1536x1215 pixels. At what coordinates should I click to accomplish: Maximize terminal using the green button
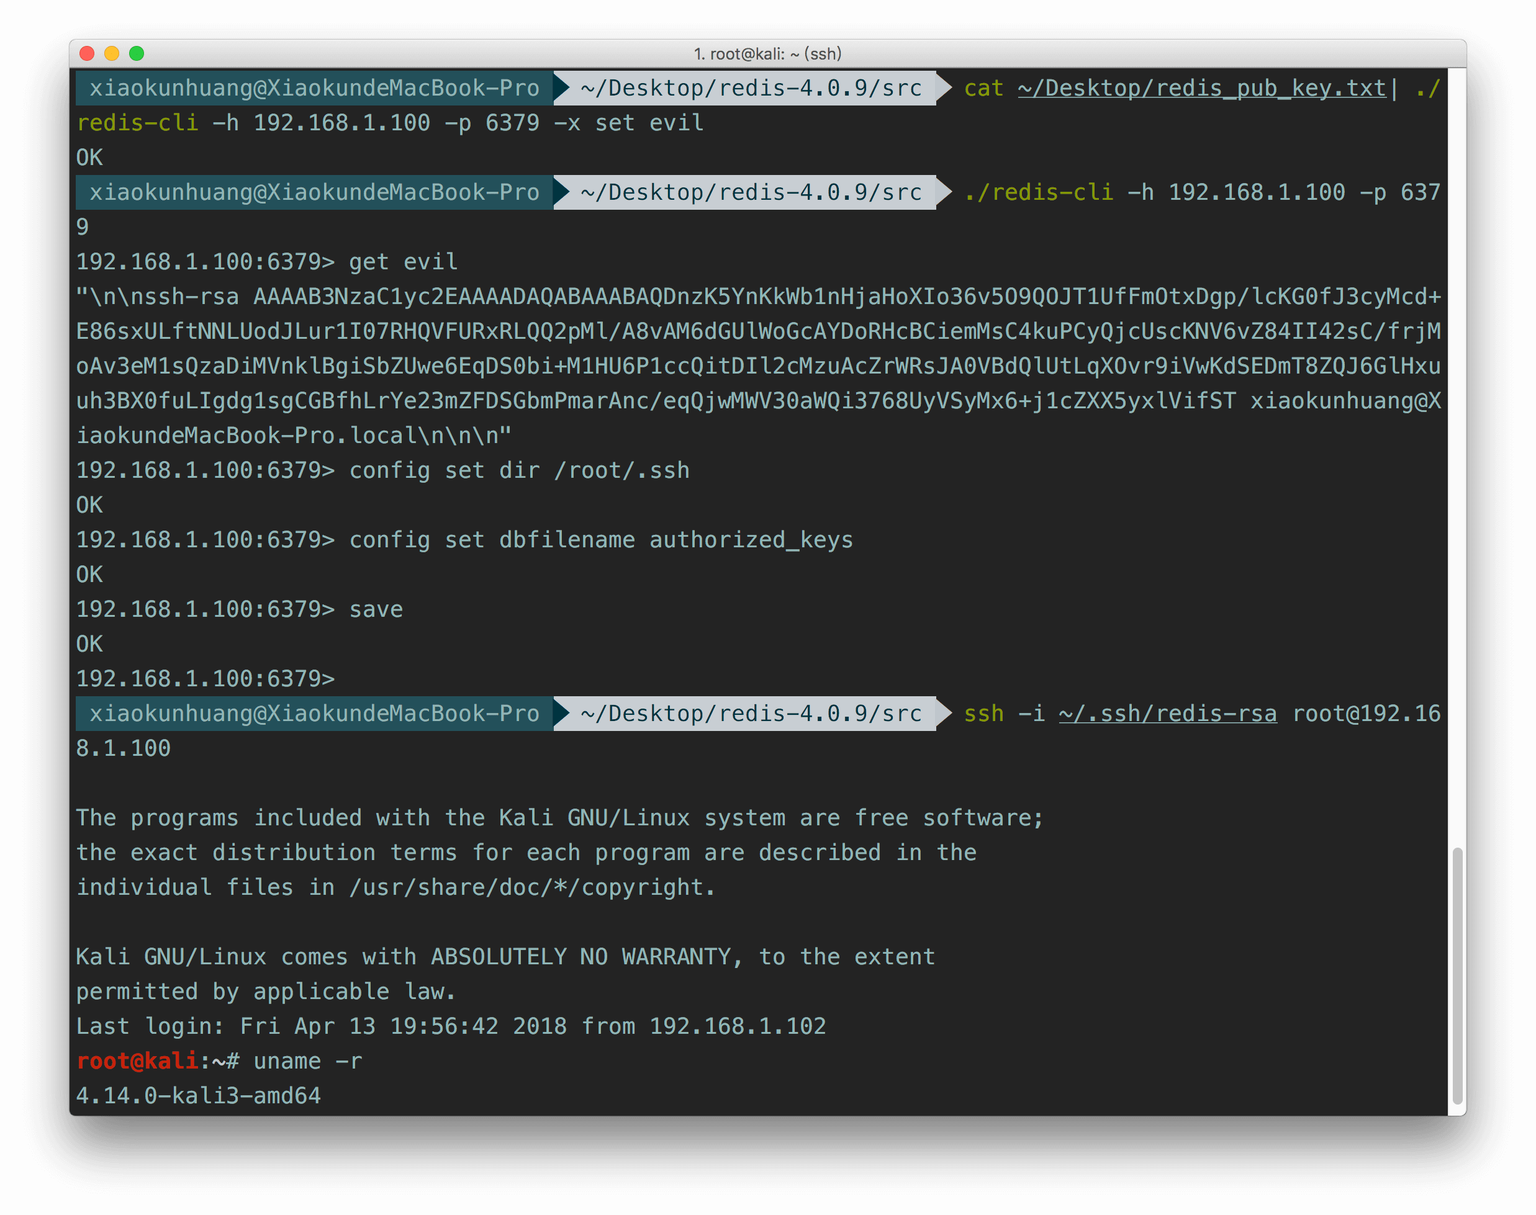(137, 53)
